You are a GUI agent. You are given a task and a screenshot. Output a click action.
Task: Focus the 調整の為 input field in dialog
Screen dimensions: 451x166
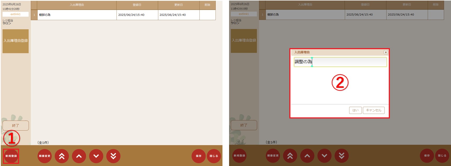340,62
